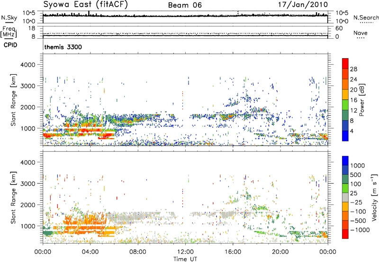Click the "12:00" time tick label
379x262 pixels.
point(185,252)
